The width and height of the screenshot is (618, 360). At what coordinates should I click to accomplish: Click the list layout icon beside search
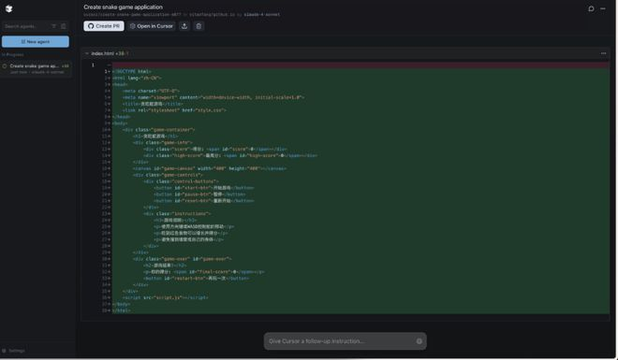coord(64,26)
